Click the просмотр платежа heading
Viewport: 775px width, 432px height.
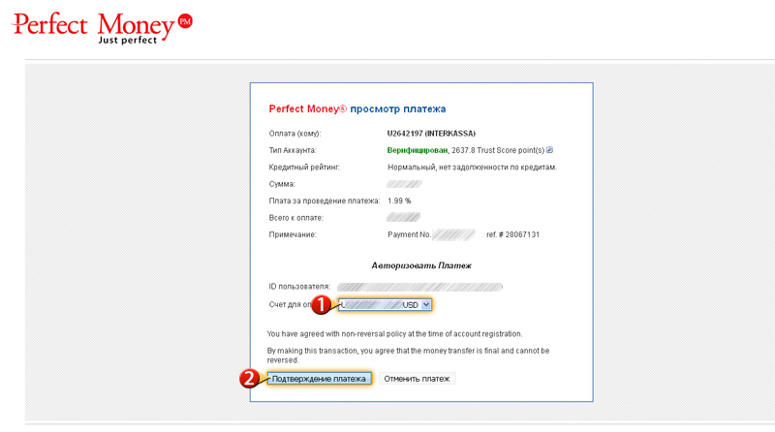click(398, 109)
